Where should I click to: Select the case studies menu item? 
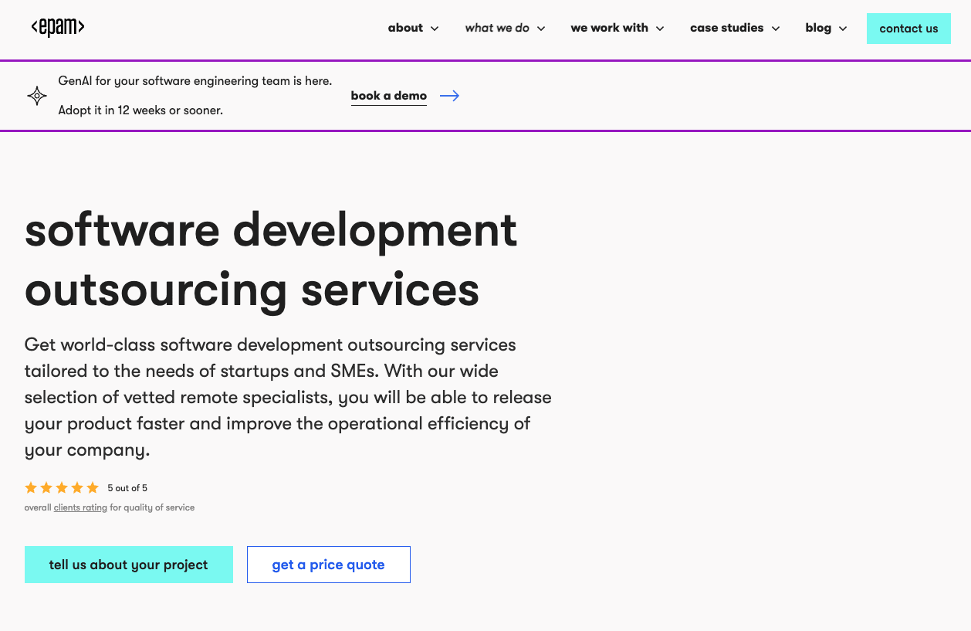click(x=726, y=28)
